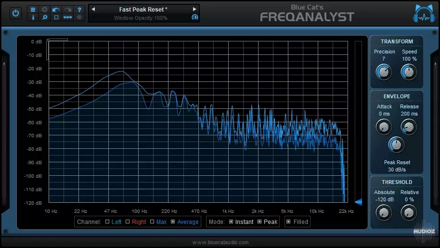
Task: Enable the Max channel checkbox
Action: tap(152, 222)
